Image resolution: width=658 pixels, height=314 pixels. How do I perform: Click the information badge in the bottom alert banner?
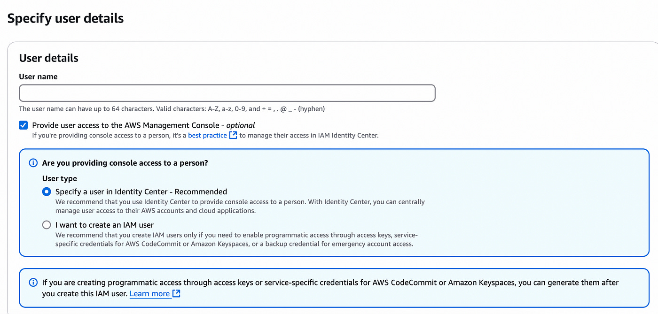[x=33, y=282]
